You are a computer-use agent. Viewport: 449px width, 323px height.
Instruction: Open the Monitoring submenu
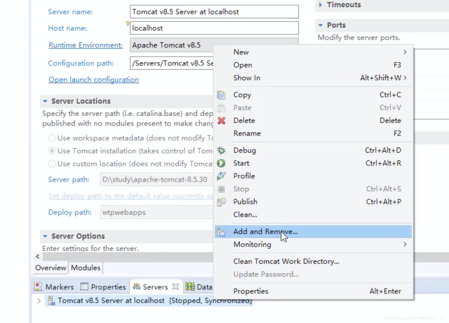tap(313, 245)
